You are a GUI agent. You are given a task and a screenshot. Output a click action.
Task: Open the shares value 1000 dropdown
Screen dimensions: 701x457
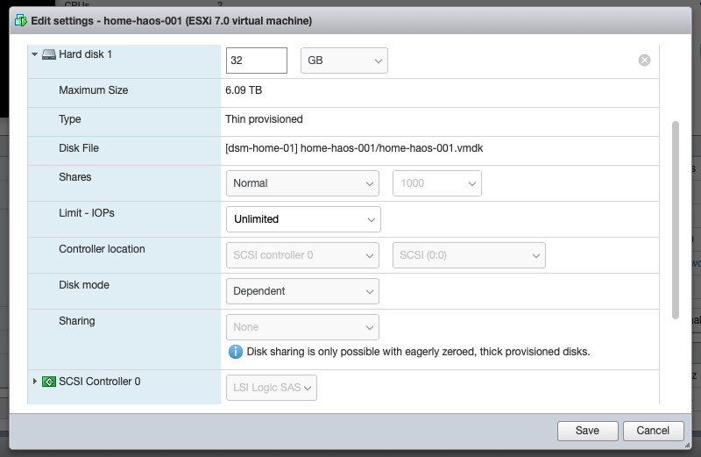(x=436, y=183)
